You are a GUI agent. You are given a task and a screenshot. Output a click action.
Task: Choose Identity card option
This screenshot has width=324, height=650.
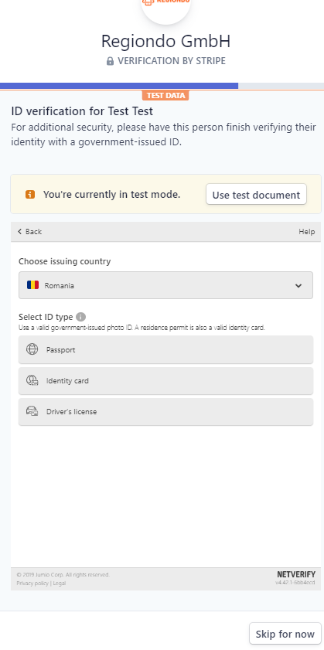tap(165, 380)
